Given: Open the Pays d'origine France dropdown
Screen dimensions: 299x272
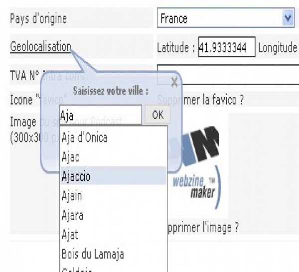Looking at the screenshot, I should click(288, 19).
